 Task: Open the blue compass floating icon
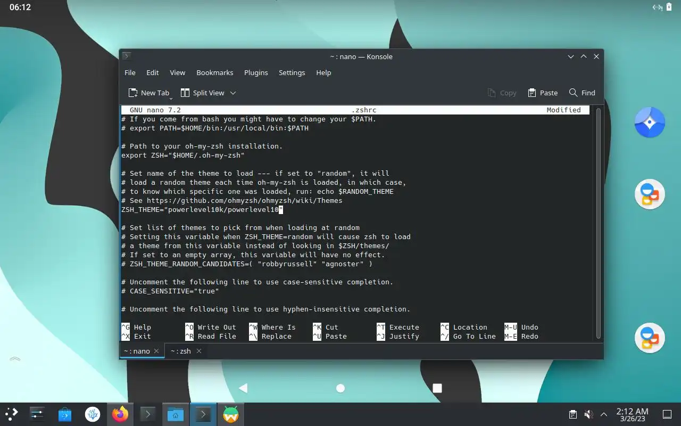pyautogui.click(x=650, y=122)
